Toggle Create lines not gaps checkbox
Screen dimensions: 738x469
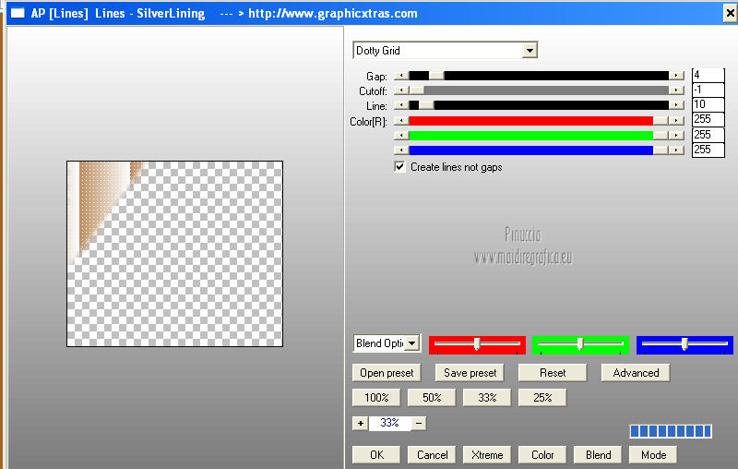tap(399, 167)
